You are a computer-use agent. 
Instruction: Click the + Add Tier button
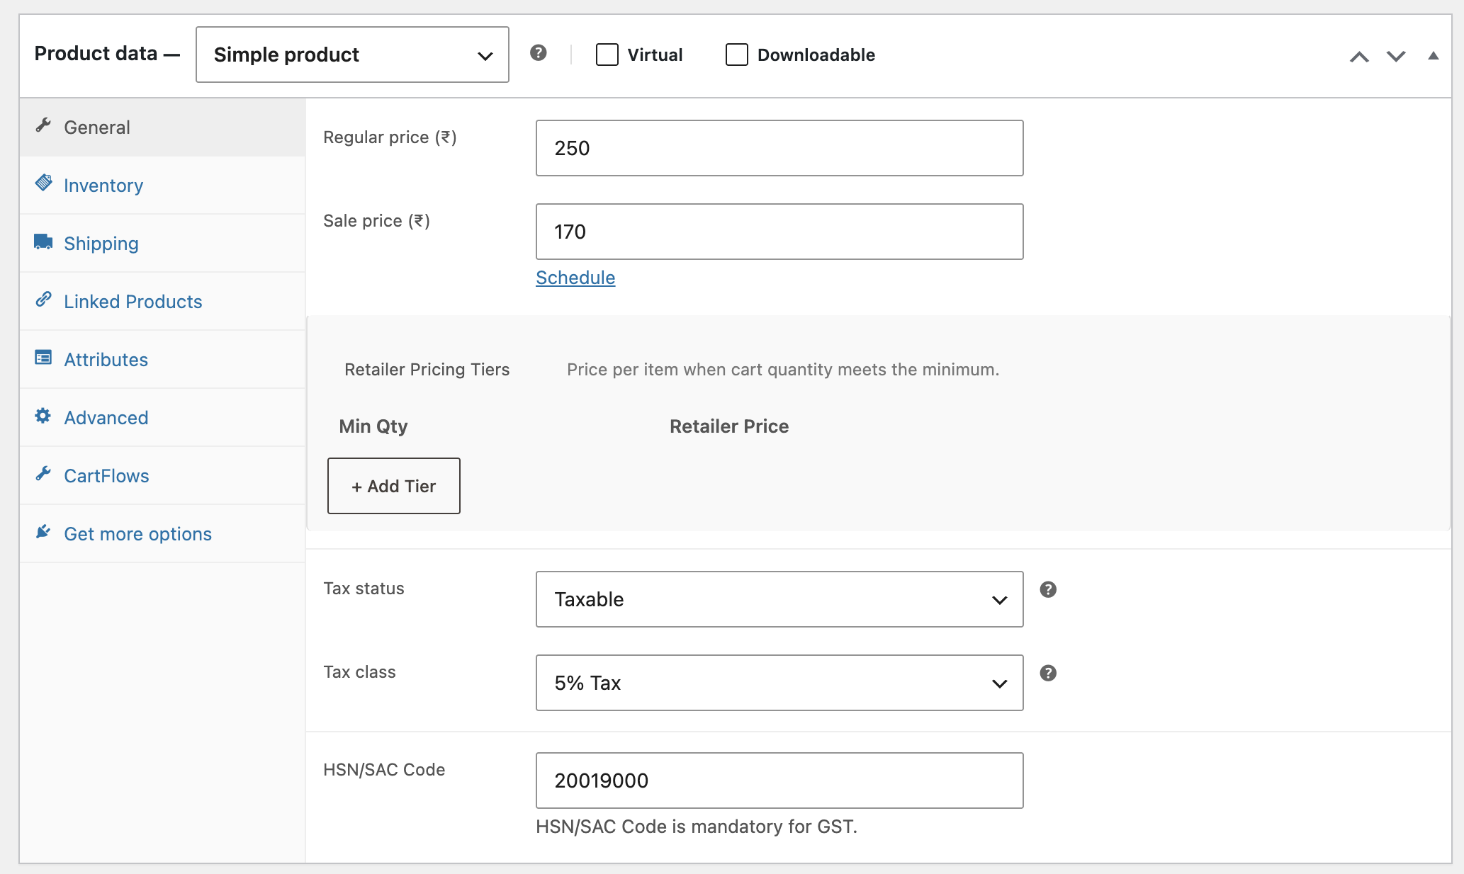click(394, 486)
